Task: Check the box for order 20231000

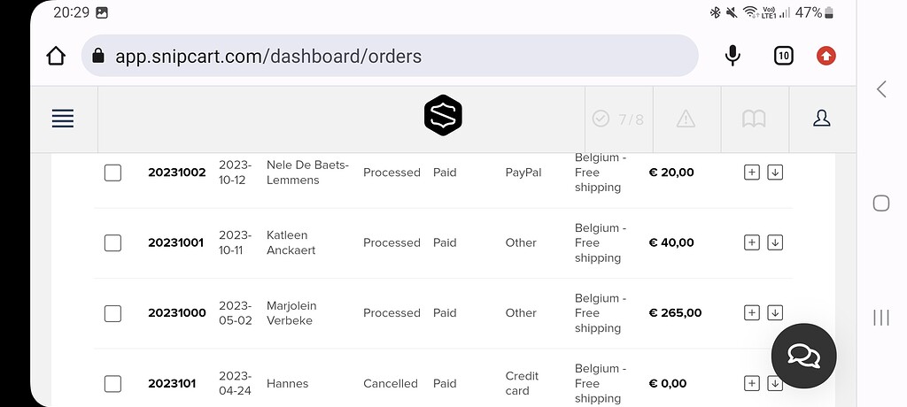Action: [x=112, y=313]
